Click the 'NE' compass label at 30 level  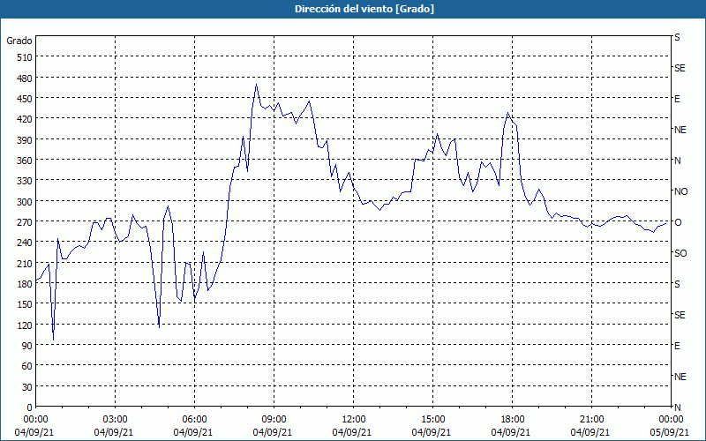[680, 377]
